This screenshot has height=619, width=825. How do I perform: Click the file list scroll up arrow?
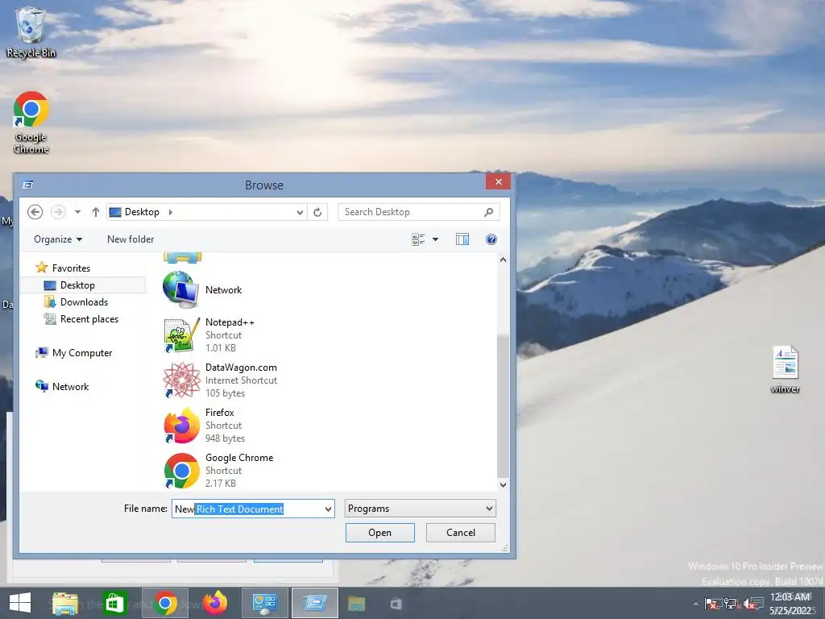503,260
